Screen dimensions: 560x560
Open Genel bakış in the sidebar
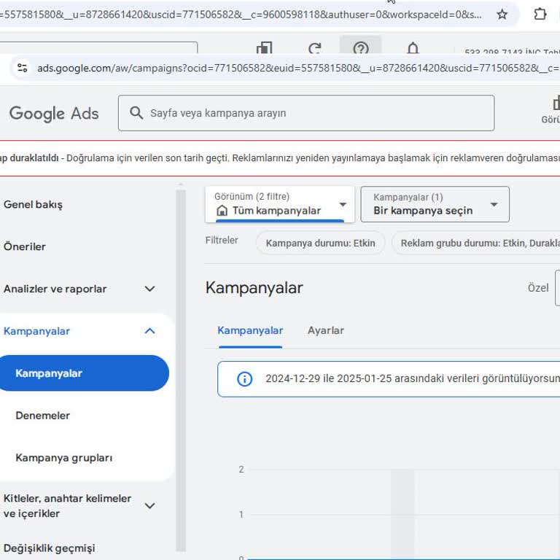(x=33, y=205)
